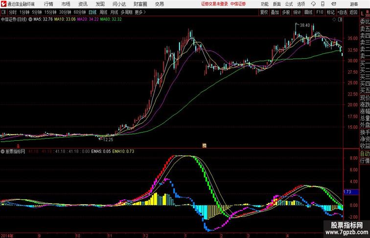Open 多周期 multi-period view
Viewport: 370px width, 238px height.
point(126,12)
